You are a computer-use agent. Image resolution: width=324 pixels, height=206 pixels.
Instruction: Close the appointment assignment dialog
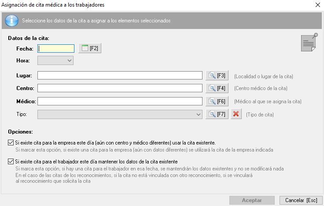tap(318, 5)
